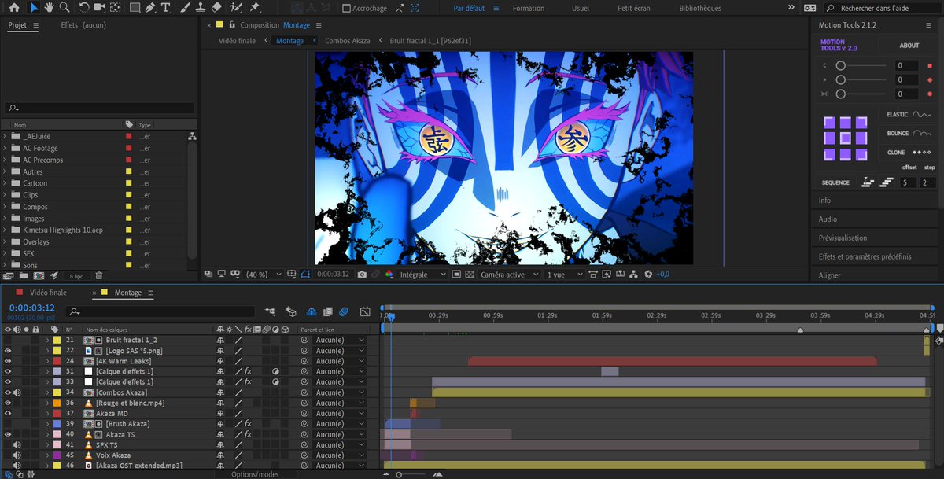Switch to Bibliothèques workspace
This screenshot has height=479, width=944.
pos(699,8)
